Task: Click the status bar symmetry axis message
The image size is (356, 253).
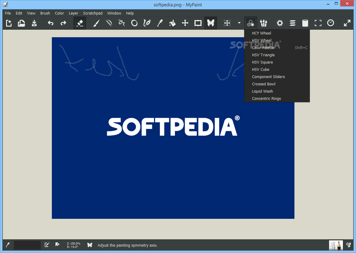Action: (127, 245)
